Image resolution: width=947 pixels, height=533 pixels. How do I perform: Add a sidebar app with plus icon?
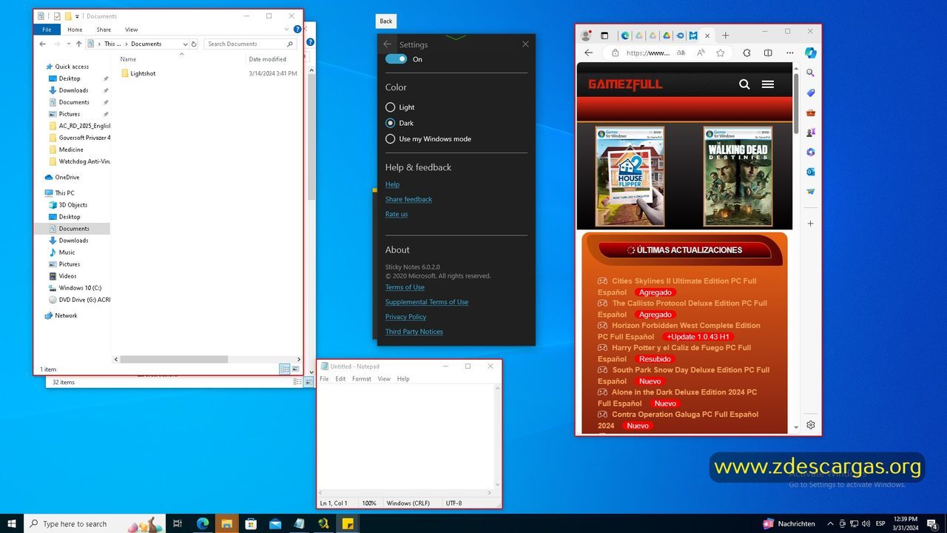[810, 223]
